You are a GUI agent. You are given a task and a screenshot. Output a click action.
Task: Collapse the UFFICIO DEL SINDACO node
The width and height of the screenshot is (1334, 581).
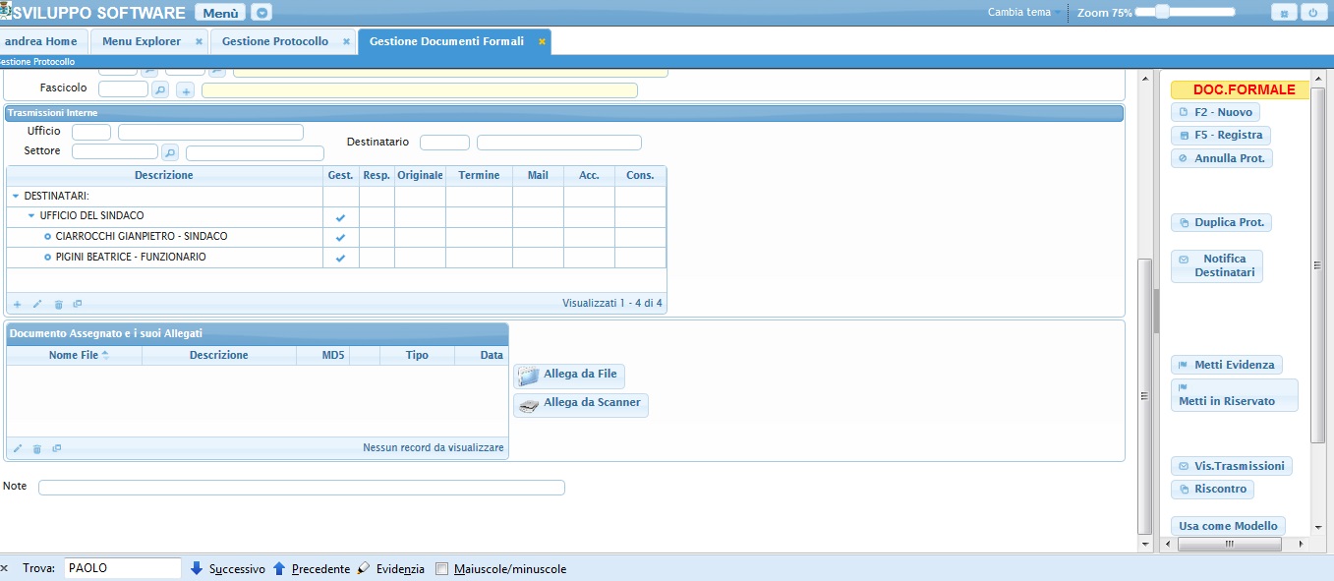pyautogui.click(x=30, y=216)
